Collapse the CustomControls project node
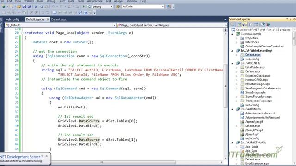The image size is (296, 166). point(232,34)
